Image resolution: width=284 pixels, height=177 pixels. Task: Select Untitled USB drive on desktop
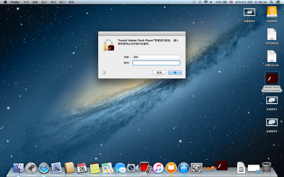click(x=272, y=14)
